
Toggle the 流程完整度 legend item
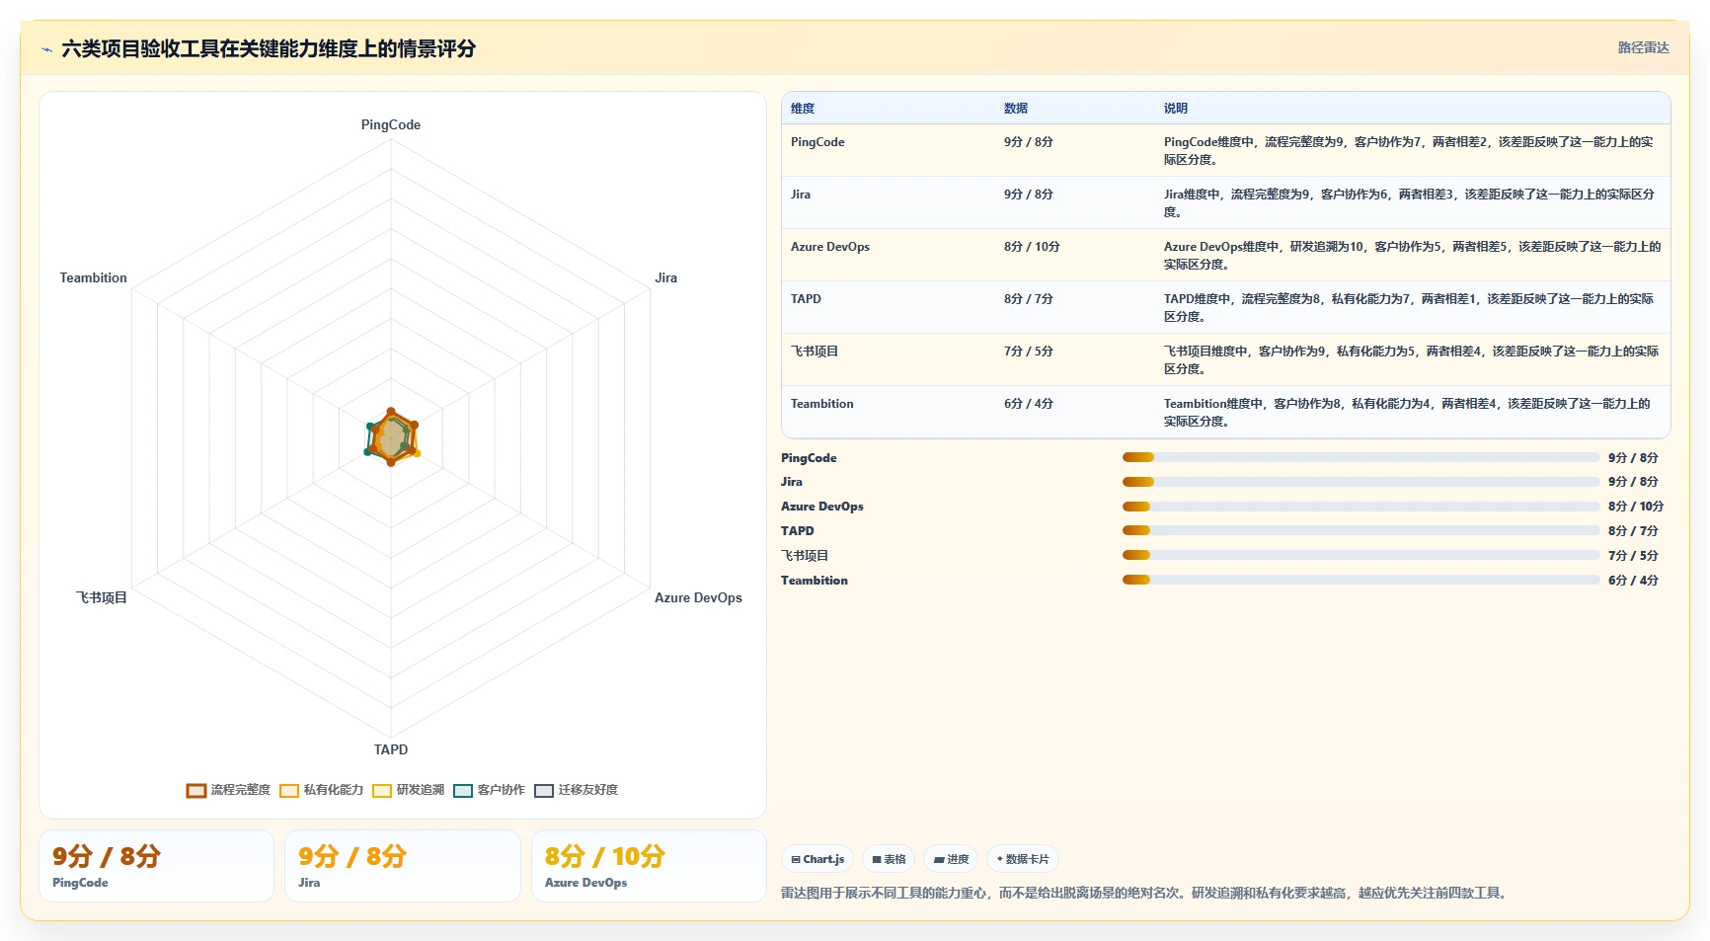pyautogui.click(x=228, y=790)
